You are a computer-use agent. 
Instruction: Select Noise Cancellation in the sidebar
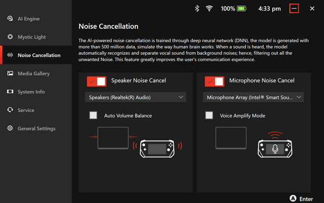pos(36,55)
